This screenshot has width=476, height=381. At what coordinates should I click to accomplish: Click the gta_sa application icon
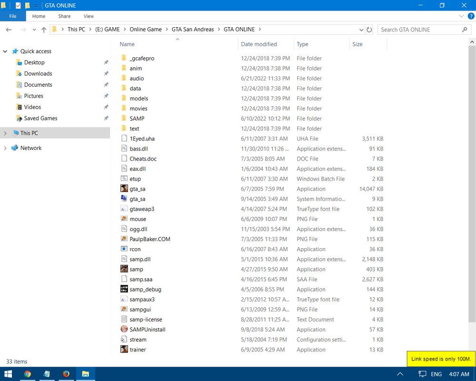124,189
